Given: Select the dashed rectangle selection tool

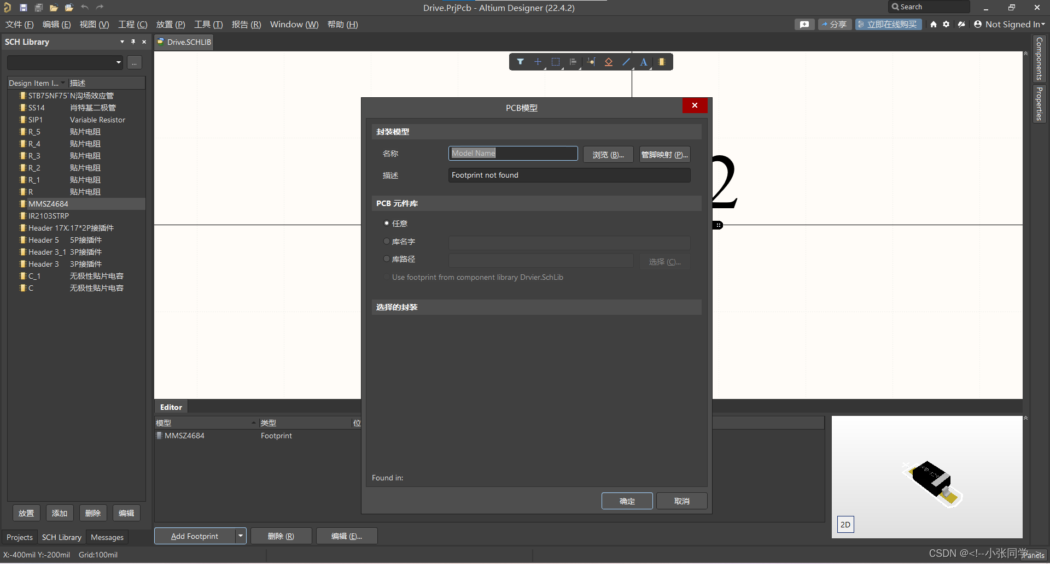Looking at the screenshot, I should [556, 62].
